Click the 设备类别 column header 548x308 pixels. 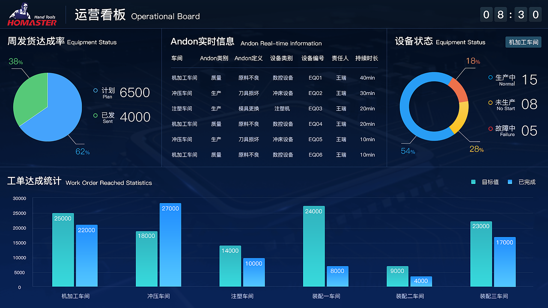click(x=281, y=58)
